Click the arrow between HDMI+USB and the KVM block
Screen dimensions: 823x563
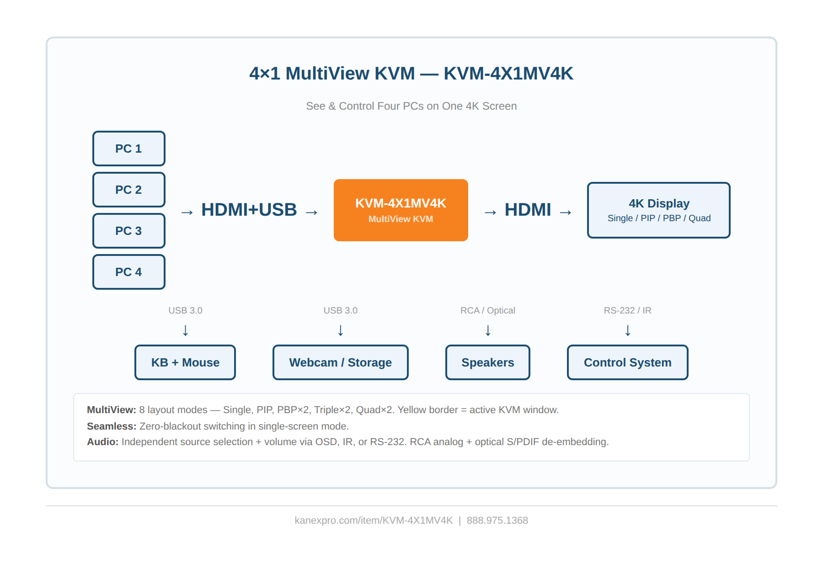click(312, 212)
